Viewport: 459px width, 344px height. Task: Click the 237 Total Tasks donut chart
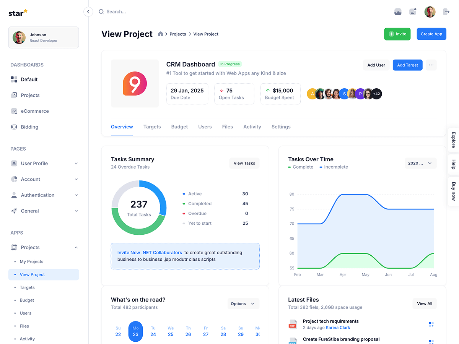[x=139, y=208]
